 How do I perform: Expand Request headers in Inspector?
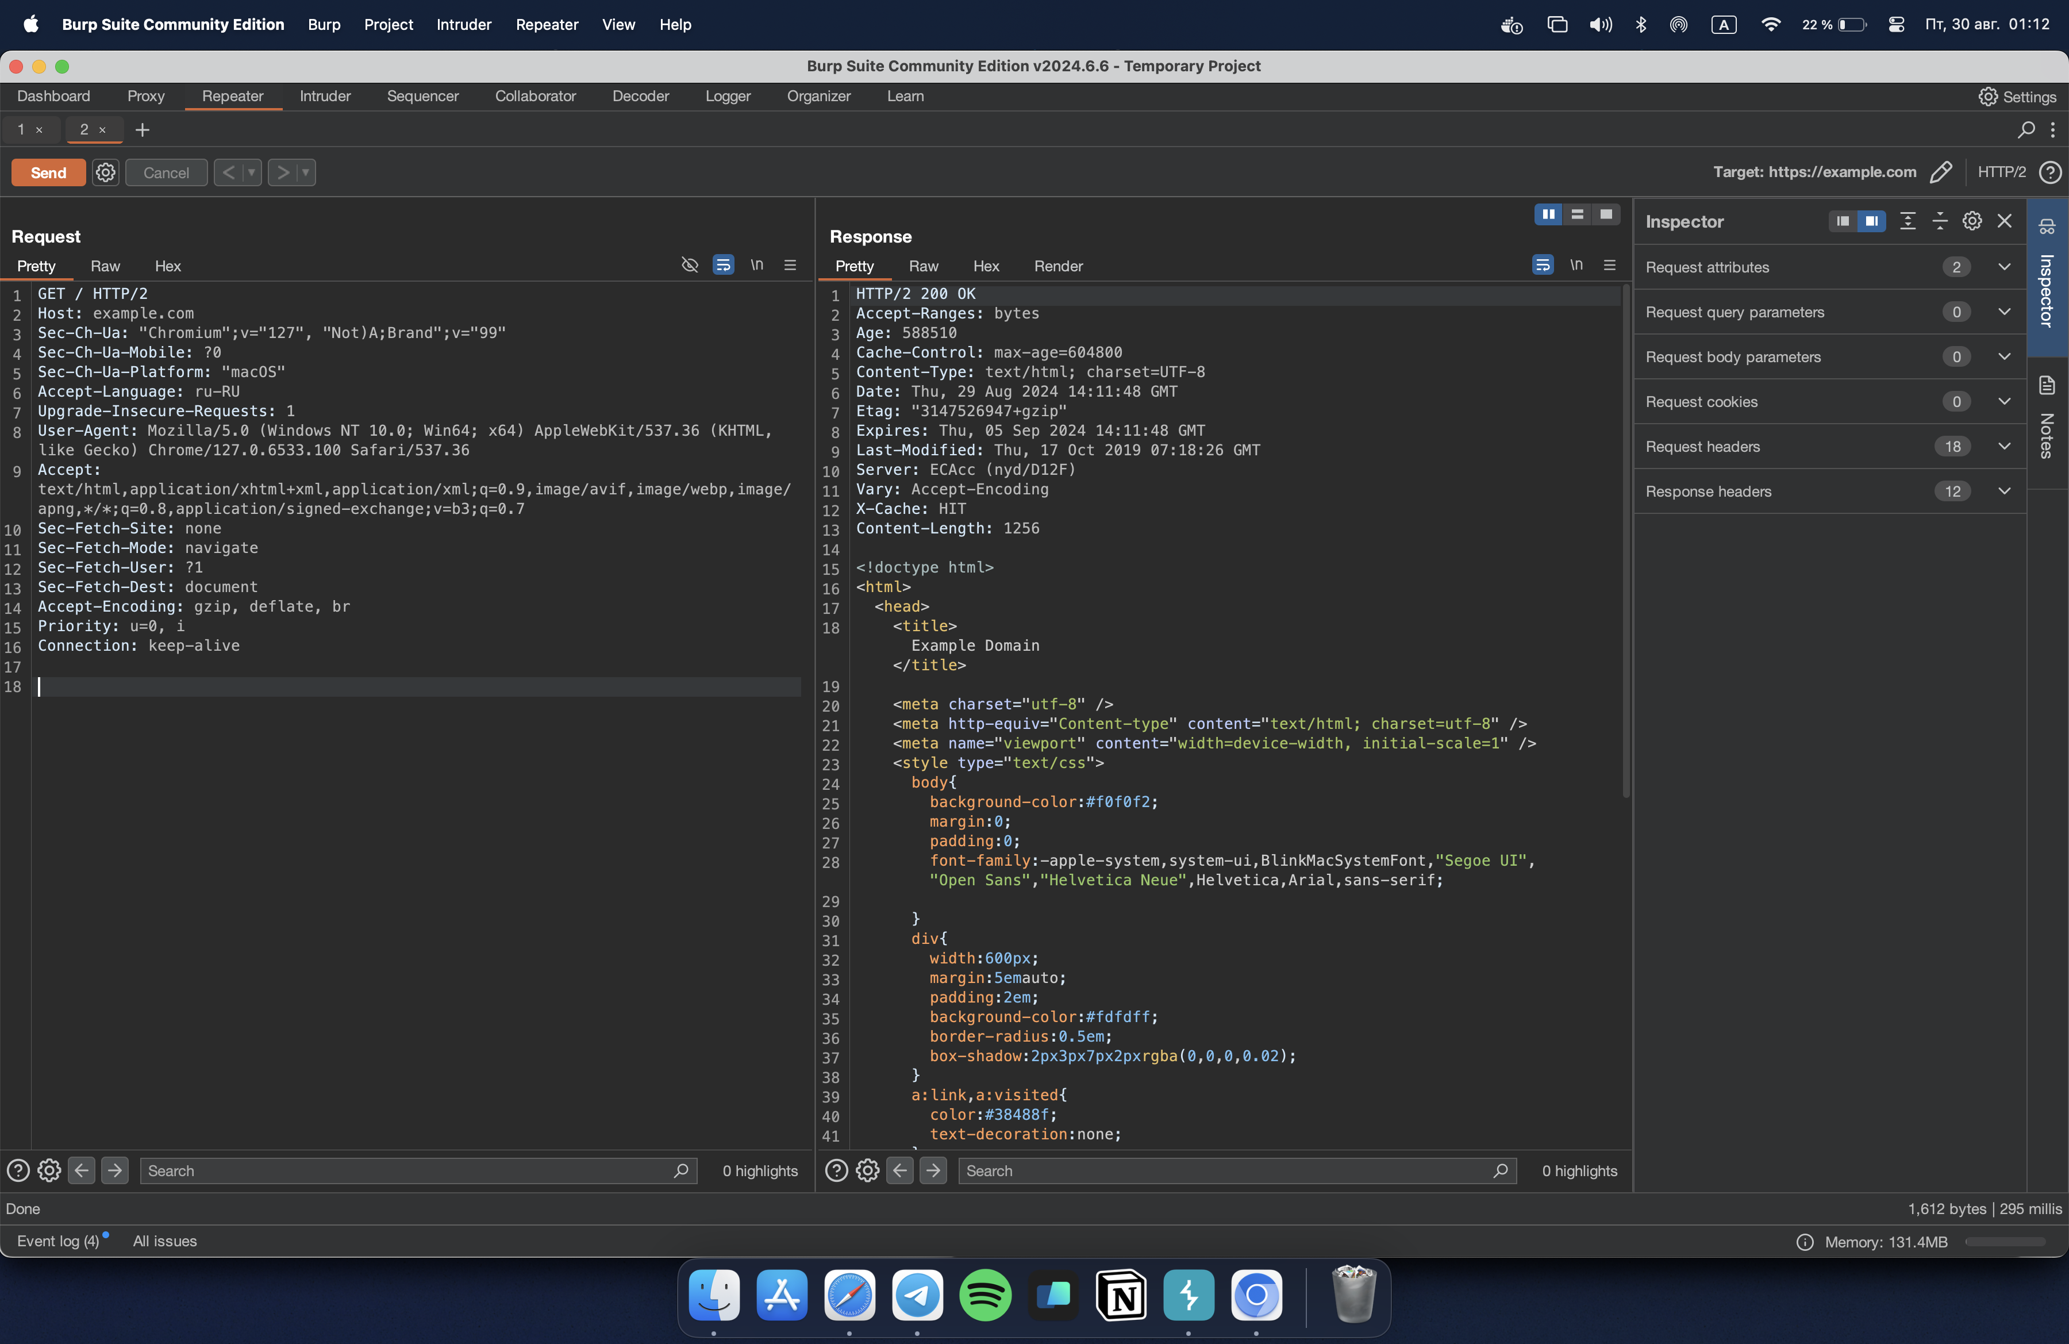click(2004, 446)
